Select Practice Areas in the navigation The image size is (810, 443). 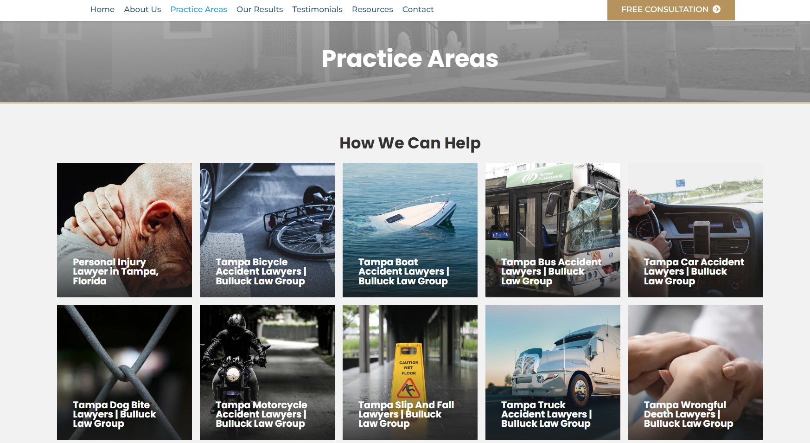pos(199,9)
